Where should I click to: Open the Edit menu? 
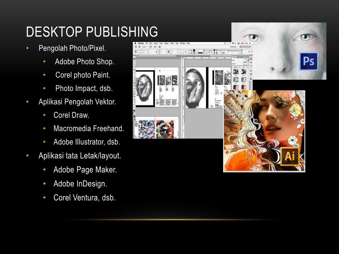click(151, 43)
